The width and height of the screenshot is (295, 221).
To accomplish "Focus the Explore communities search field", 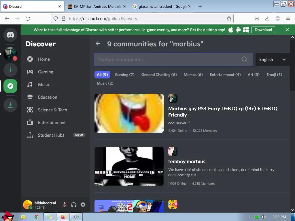I will point(174,59).
